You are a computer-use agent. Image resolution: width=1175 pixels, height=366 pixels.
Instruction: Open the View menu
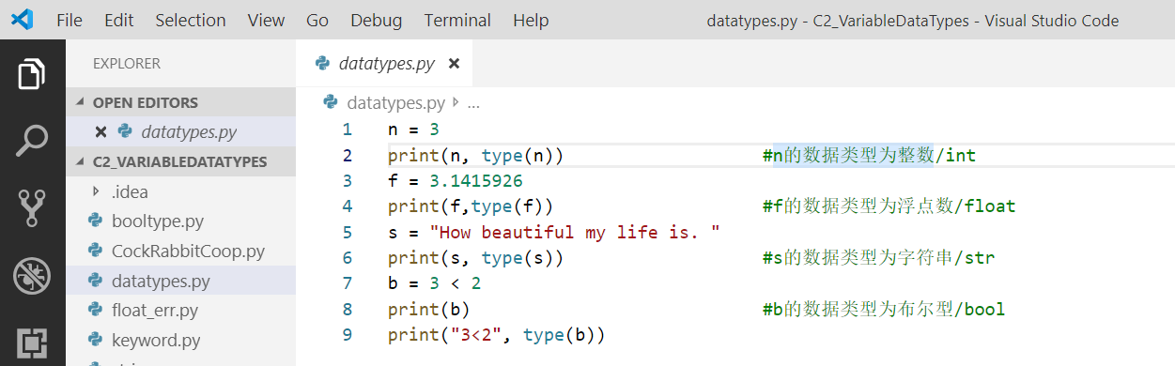[x=267, y=20]
